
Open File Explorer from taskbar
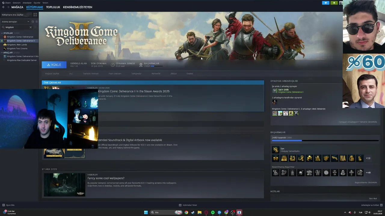199,212
